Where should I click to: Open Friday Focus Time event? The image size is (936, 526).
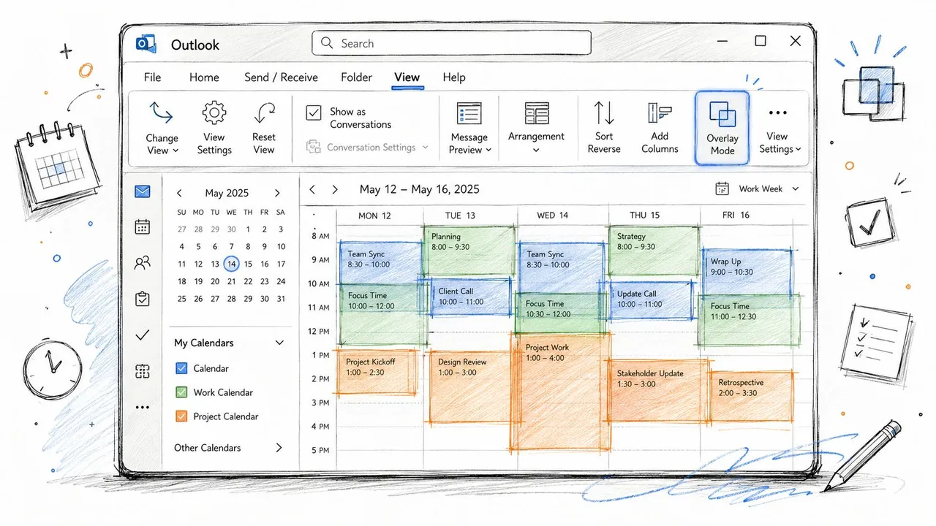point(750,319)
